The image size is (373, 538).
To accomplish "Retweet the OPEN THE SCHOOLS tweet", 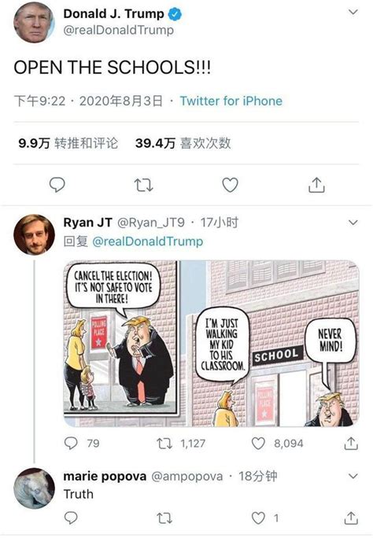I will 143,185.
